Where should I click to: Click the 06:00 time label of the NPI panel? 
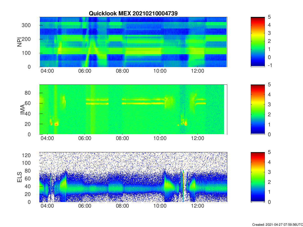click(x=85, y=71)
